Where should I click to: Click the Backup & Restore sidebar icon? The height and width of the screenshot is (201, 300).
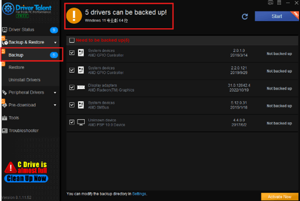(5, 42)
